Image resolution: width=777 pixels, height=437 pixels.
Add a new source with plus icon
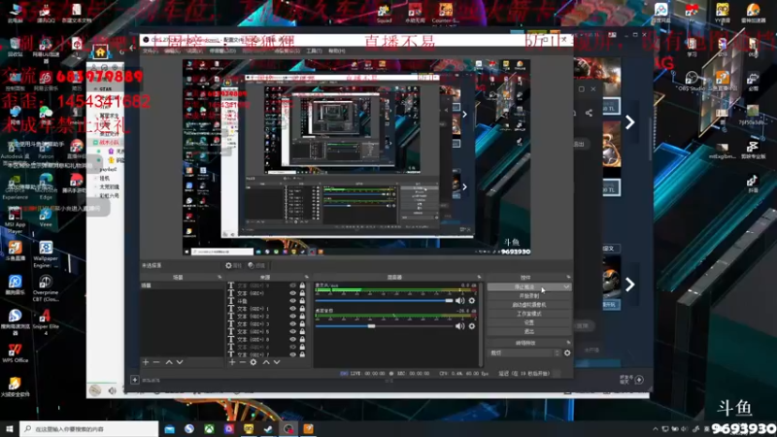232,362
